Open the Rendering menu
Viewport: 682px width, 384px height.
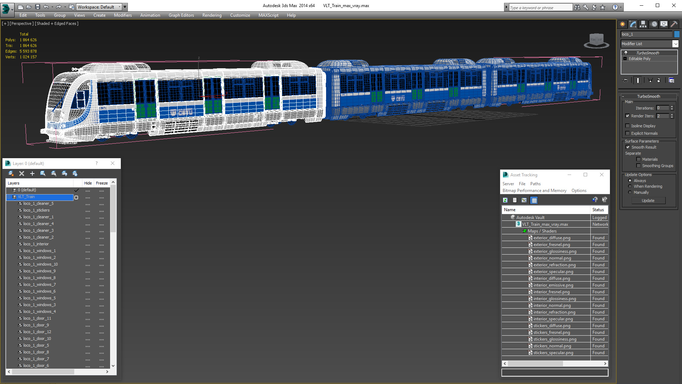coord(212,15)
